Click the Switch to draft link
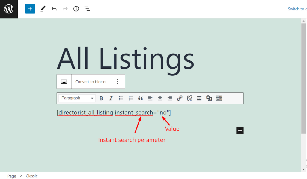This screenshot has width=307, height=179. point(297,9)
